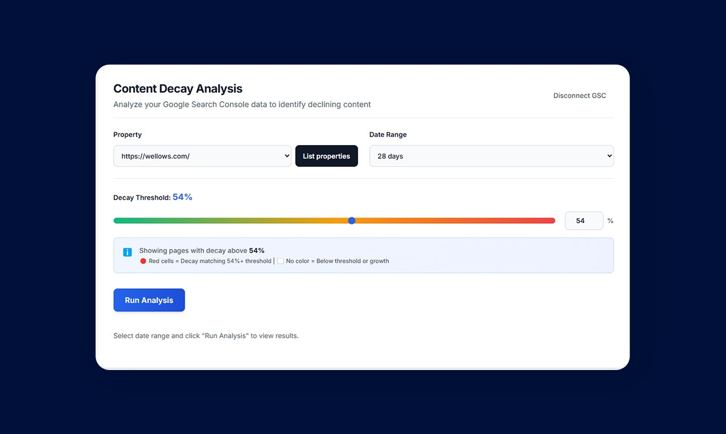The image size is (726, 434).
Task: Open the Date Range dropdown set to 28 days
Action: (491, 155)
